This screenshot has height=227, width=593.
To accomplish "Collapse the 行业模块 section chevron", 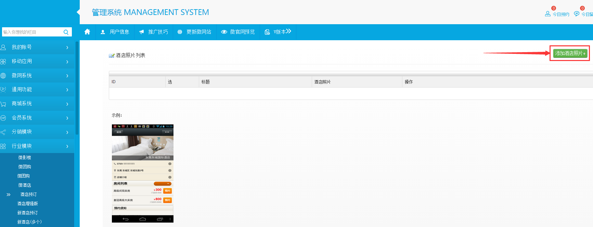I will [x=67, y=146].
